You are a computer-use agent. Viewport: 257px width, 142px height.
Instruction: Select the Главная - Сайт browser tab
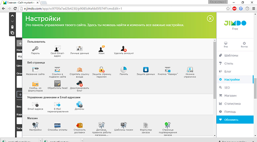[x=21, y=2]
